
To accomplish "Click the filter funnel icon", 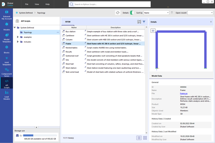I will (x=144, y=22).
